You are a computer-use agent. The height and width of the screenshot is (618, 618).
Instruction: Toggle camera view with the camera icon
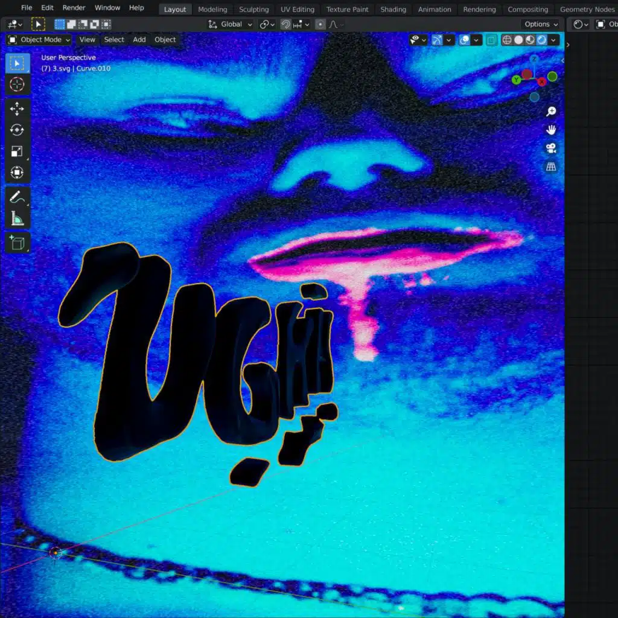[x=551, y=148]
